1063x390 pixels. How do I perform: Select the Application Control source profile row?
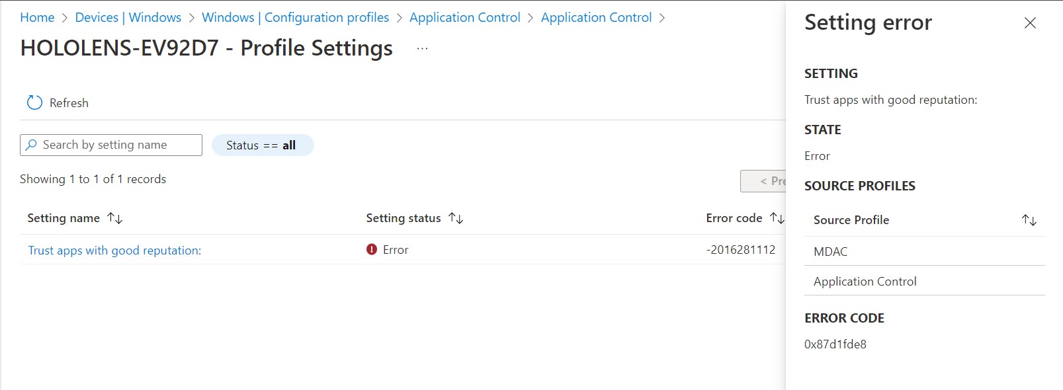(865, 281)
